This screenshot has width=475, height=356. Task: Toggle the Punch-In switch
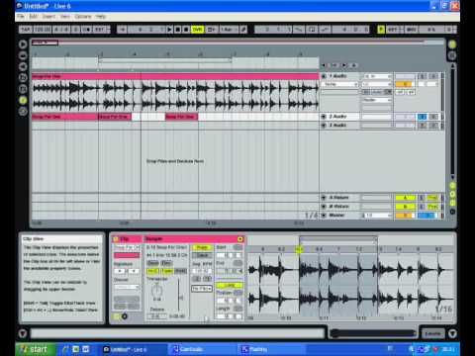click(299, 30)
